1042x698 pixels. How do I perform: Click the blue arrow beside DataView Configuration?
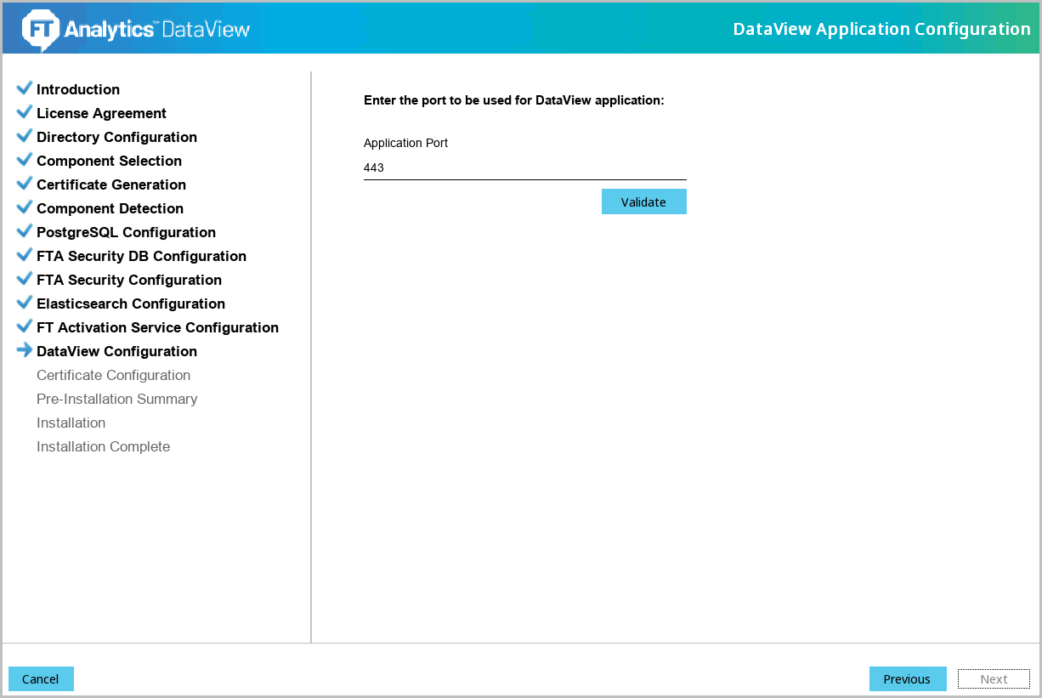point(25,350)
